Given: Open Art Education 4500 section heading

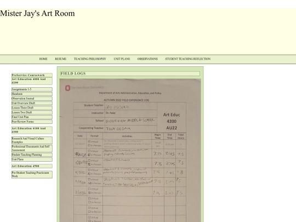Looking at the screenshot, I should tap(32, 166).
